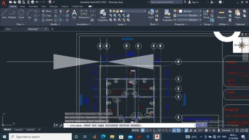
Task: Click the keyword search field
Action: 166,2
